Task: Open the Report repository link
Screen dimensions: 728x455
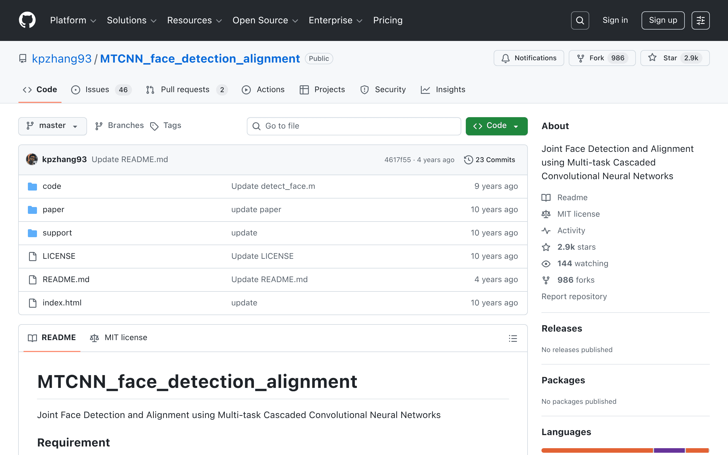Action: (x=574, y=296)
